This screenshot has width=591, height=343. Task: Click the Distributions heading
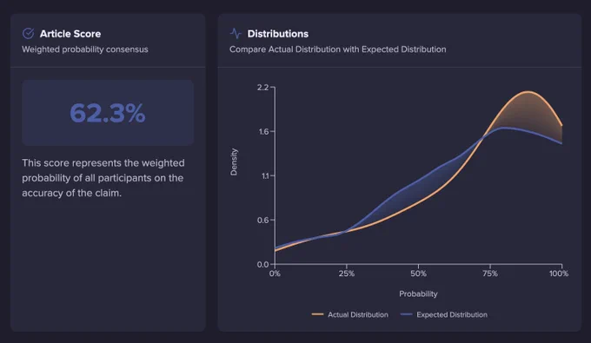pyautogui.click(x=278, y=34)
